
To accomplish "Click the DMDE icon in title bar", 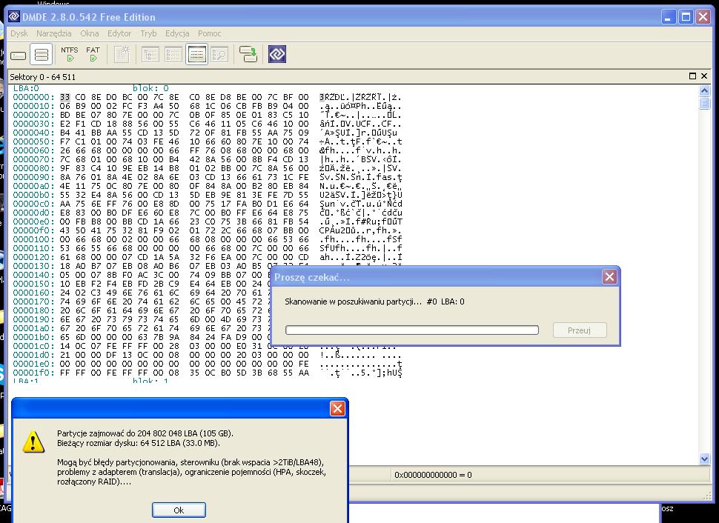I will coord(14,17).
